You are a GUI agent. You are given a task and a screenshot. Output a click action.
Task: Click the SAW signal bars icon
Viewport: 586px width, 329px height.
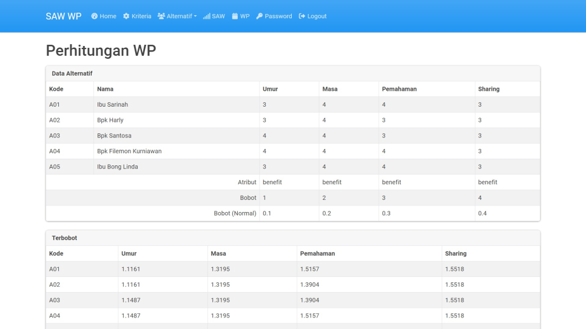point(206,16)
